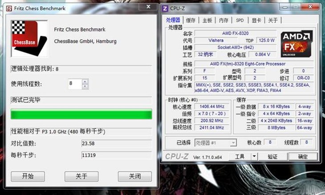Click the CPU-Z purple Z title icon
Image resolution: width=325 pixels, height=195 pixels.
[x=165, y=8]
